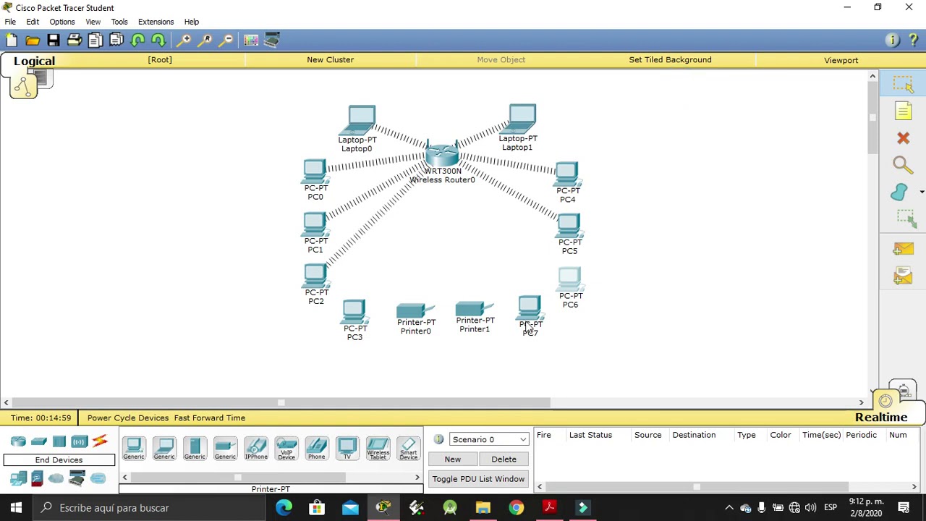Add a Simple PDU envelope

(903, 249)
